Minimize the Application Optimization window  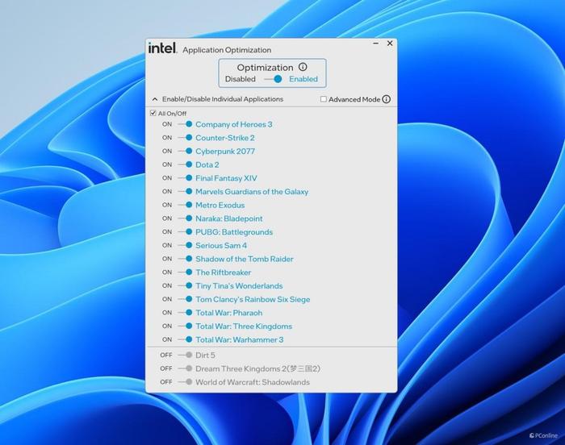[376, 44]
